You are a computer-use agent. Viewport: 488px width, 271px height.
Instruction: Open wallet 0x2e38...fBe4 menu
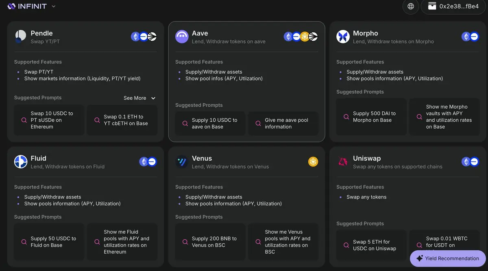tap(453, 6)
